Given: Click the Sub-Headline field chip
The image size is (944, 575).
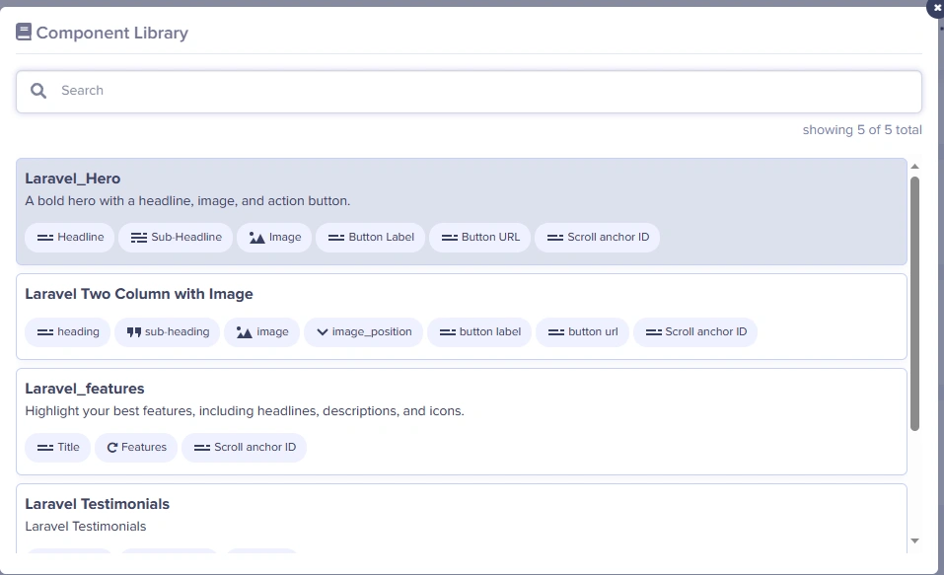Looking at the screenshot, I should [176, 238].
